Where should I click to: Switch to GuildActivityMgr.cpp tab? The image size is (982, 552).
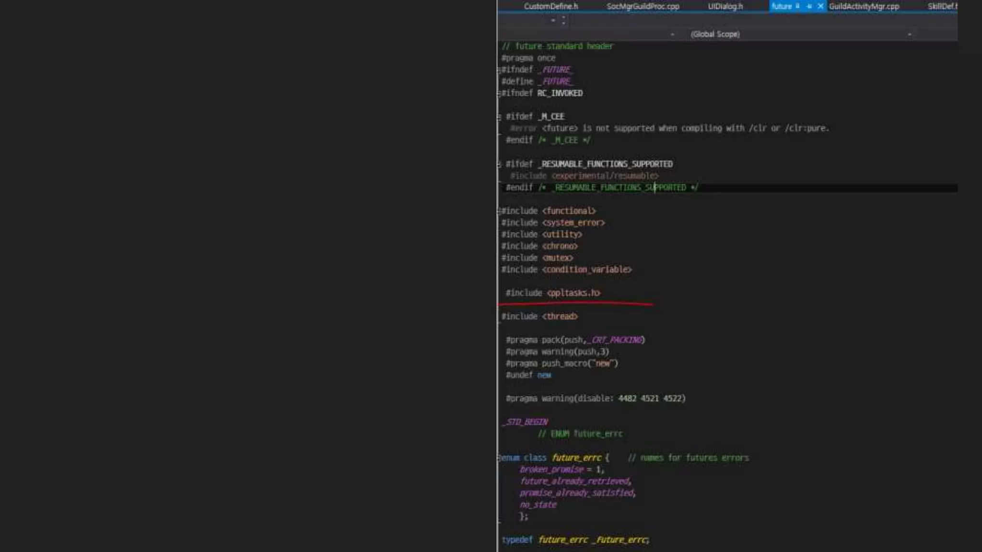tap(864, 6)
